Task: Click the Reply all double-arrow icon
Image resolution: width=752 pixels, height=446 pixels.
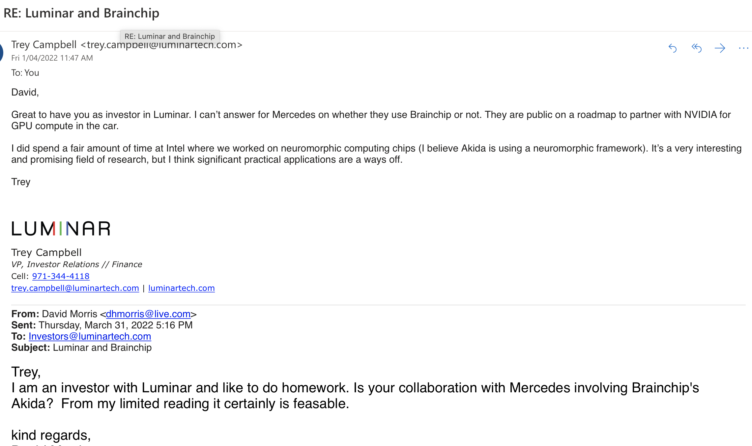Action: coord(696,48)
